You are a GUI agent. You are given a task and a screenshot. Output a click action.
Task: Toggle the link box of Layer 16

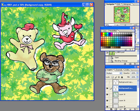tap(111, 101)
